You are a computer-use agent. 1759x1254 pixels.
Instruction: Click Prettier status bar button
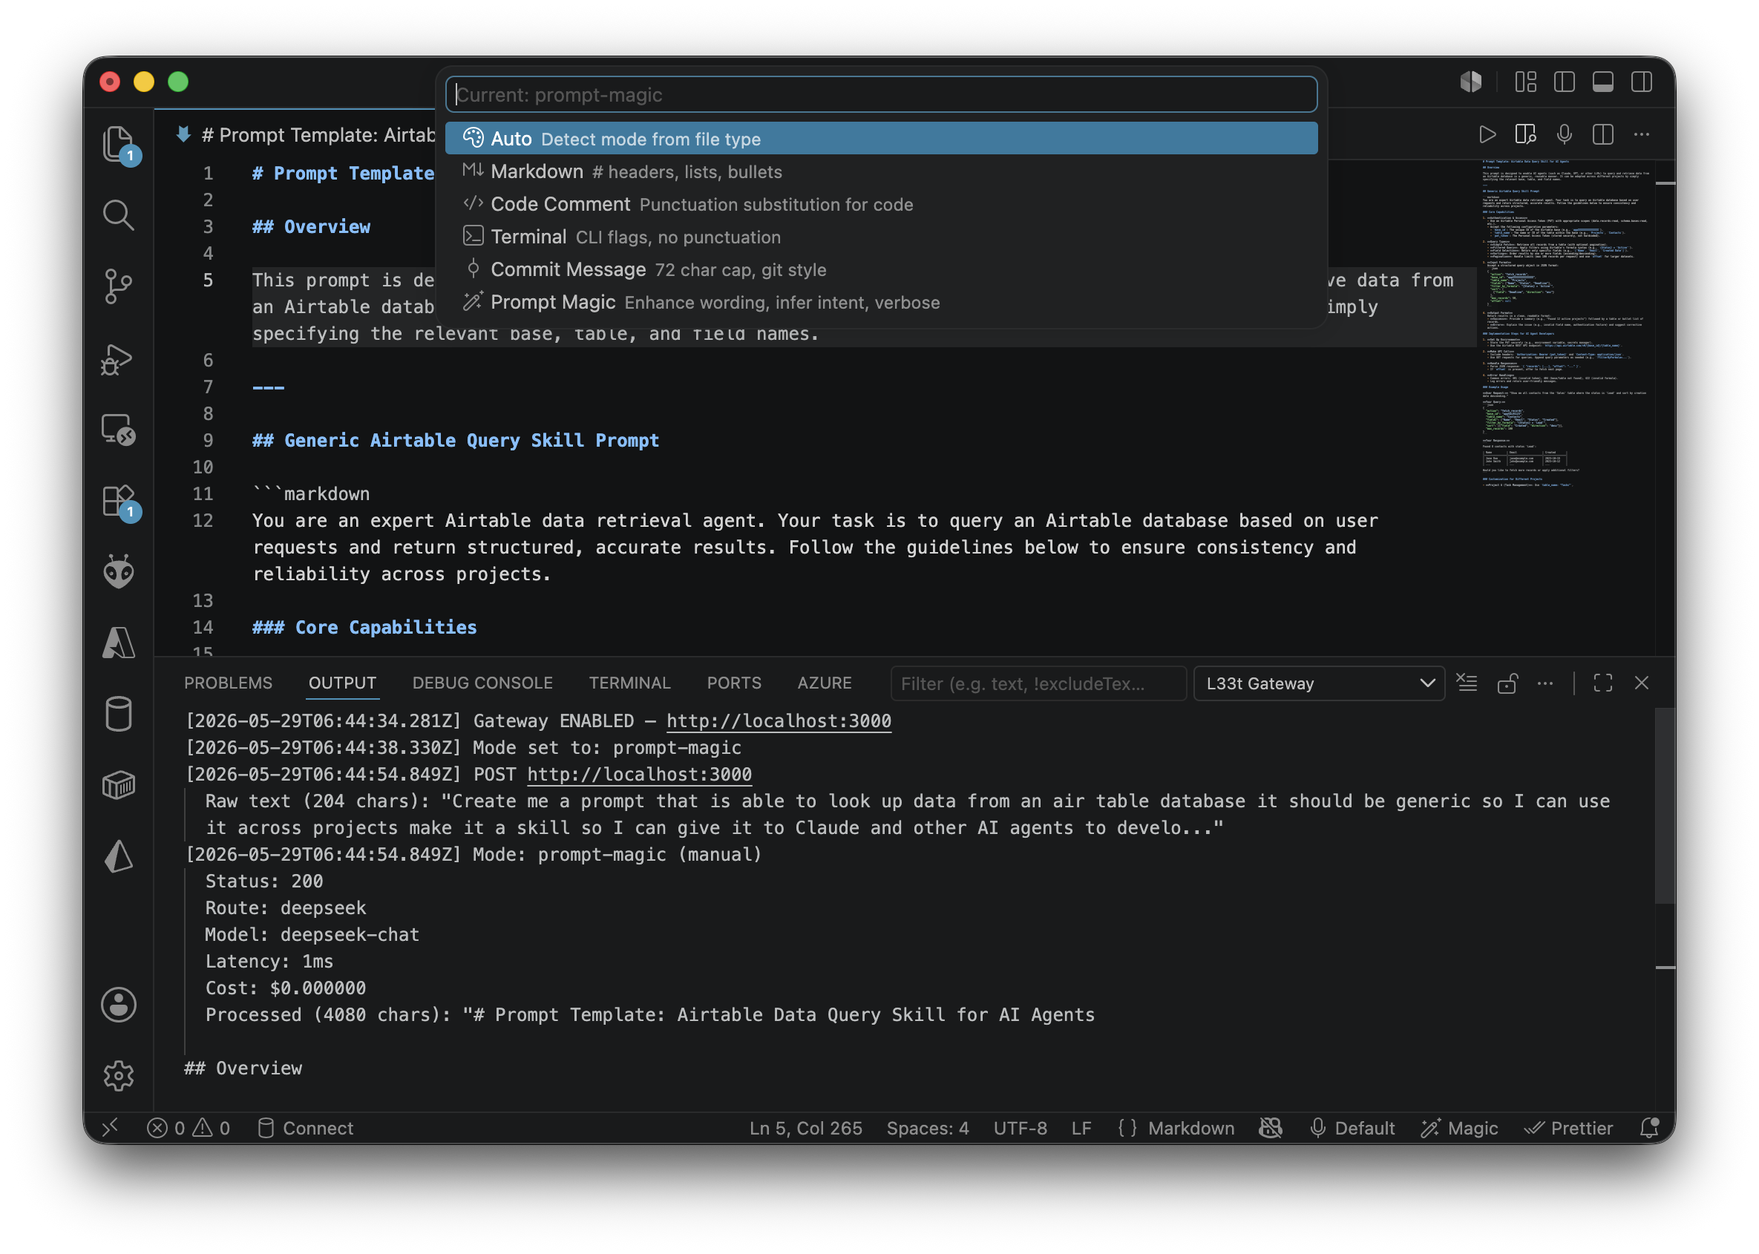click(1568, 1128)
